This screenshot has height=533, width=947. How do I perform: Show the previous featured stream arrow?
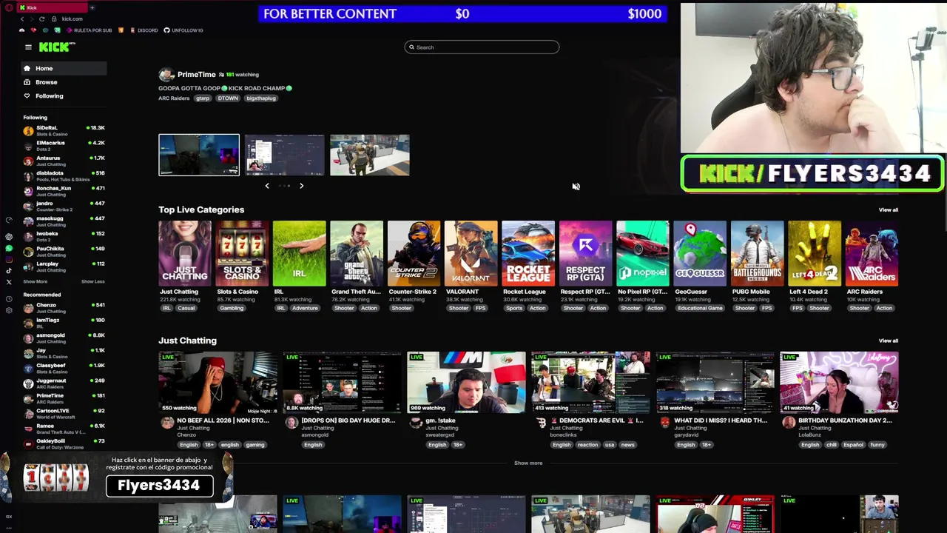click(267, 186)
